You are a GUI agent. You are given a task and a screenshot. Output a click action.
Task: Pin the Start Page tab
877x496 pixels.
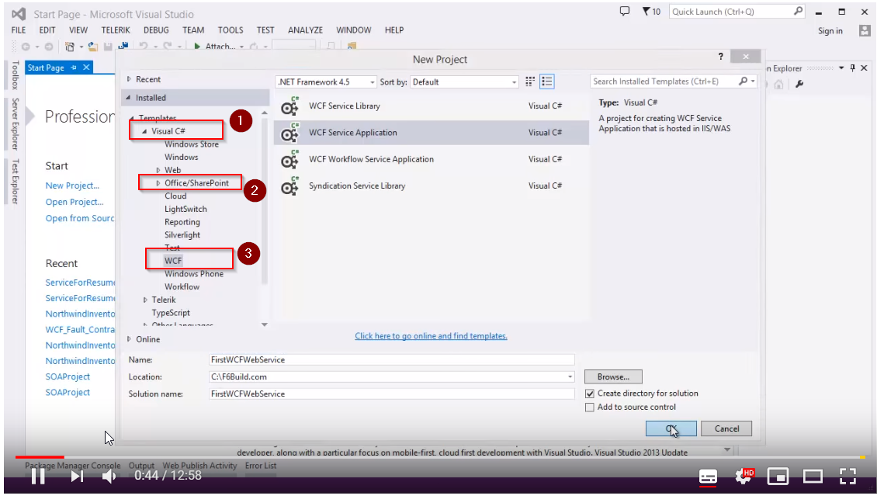point(73,68)
